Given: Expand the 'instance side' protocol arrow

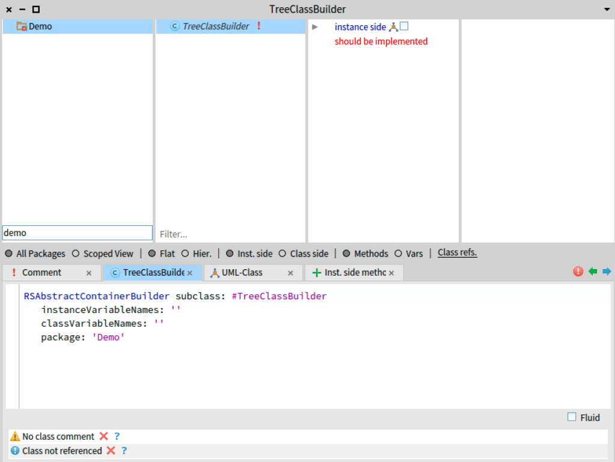Looking at the screenshot, I should click(x=315, y=27).
